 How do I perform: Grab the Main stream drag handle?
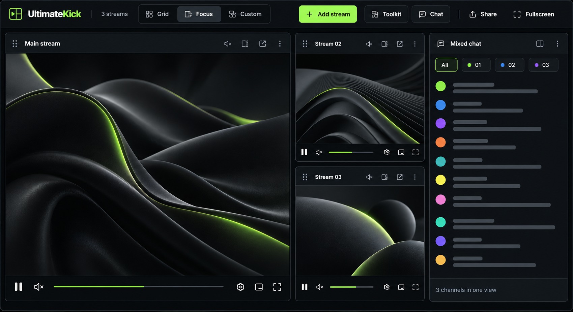pos(15,43)
